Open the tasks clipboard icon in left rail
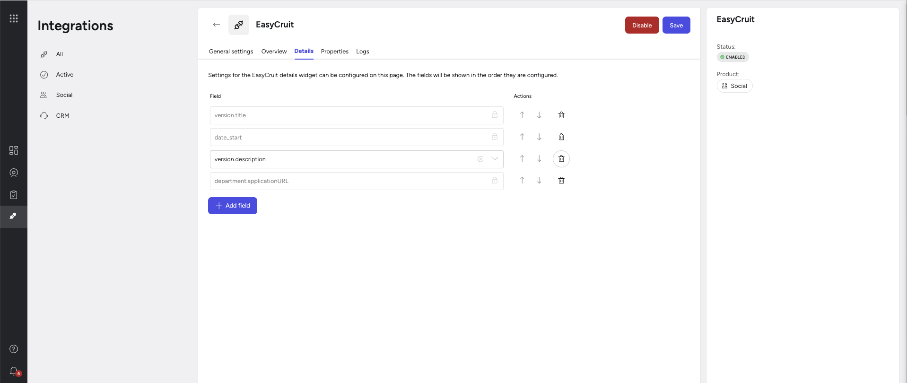 14,195
